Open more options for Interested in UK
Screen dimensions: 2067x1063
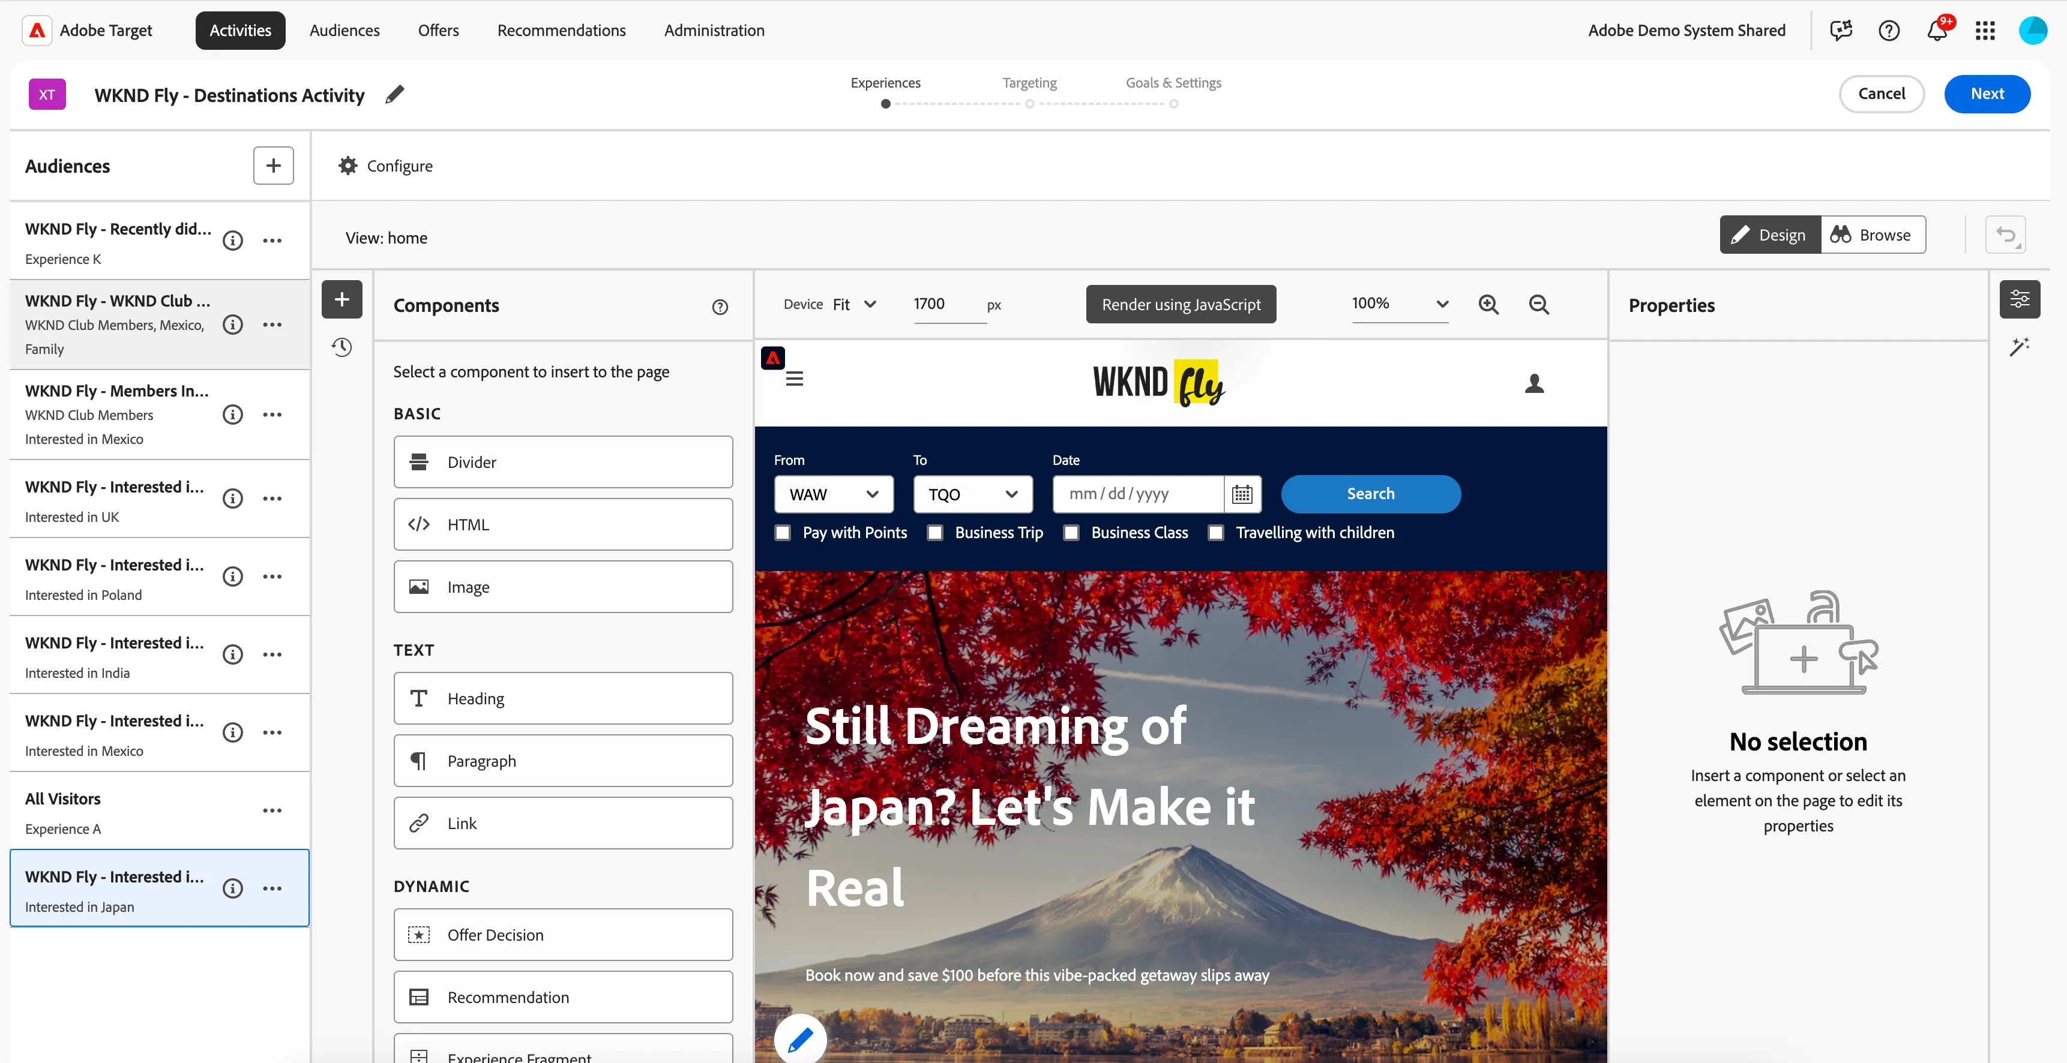point(272,498)
